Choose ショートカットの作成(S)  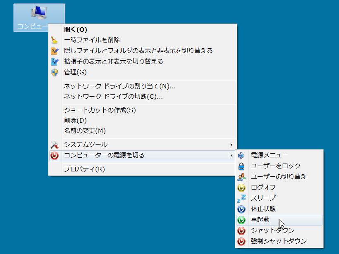100,110
